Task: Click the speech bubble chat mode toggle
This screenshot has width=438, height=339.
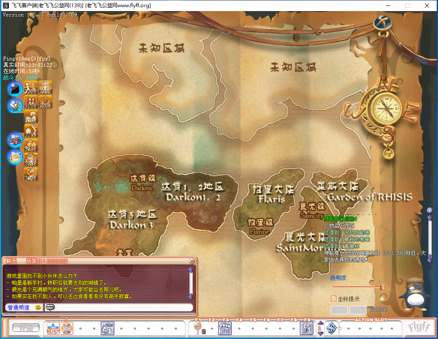Action: pos(50,307)
